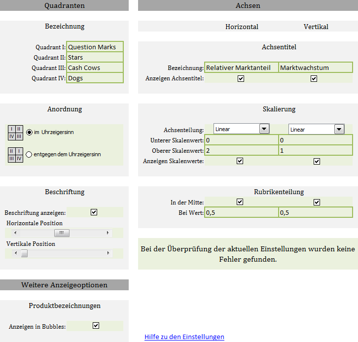Click horizontal 'Oberer Skalenwert' field

coord(241,150)
